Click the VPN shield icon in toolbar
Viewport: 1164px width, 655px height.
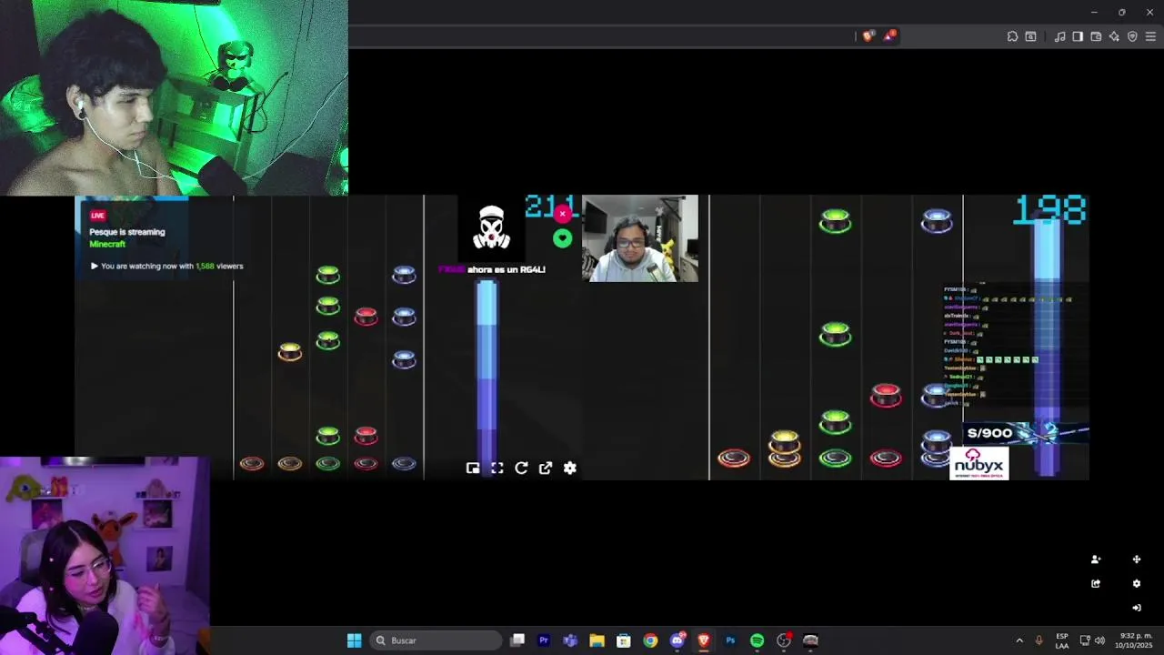1132,36
